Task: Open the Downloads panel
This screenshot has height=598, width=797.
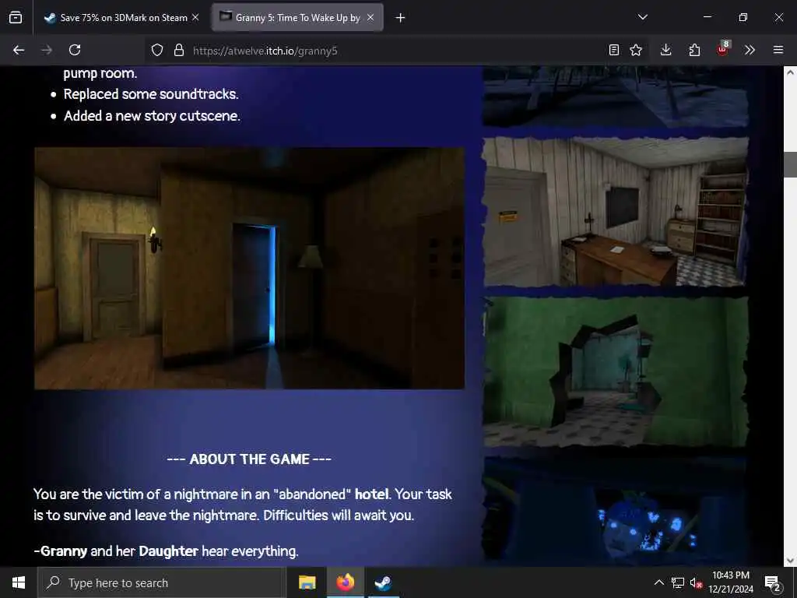Action: pyautogui.click(x=666, y=50)
